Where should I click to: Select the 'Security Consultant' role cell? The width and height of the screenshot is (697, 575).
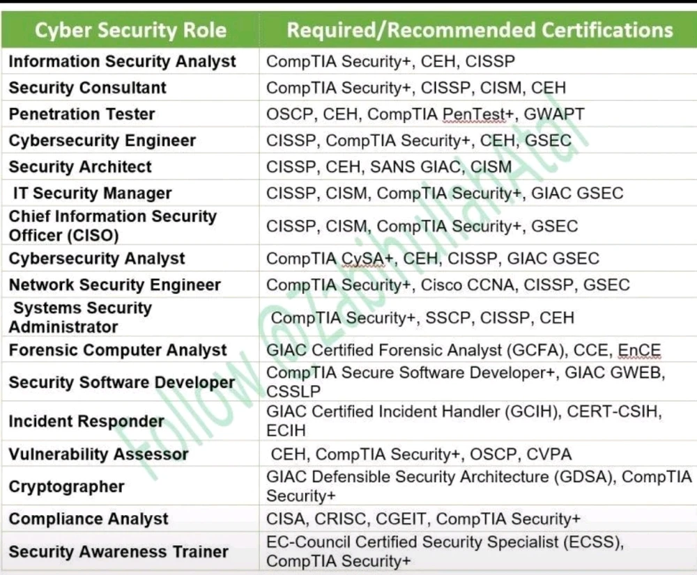pos(130,88)
